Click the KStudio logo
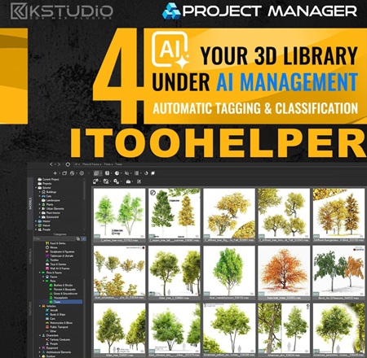Screen dimensions: 367x358 coord(61,11)
